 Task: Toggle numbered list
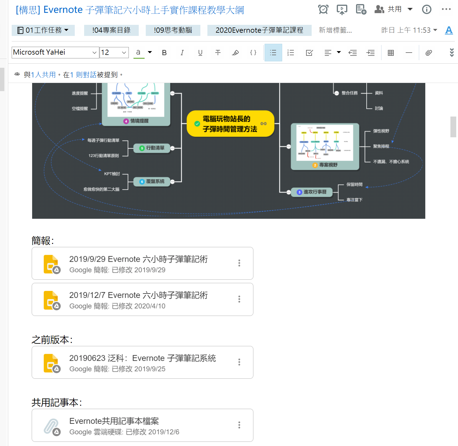coord(291,53)
